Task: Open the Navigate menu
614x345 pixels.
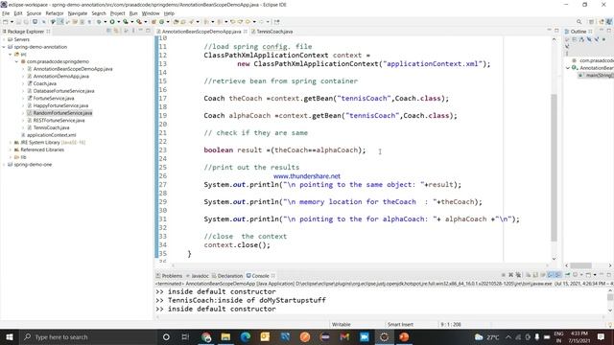Action: (78, 13)
